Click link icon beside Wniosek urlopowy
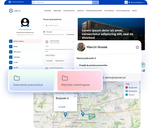This screenshot has width=157, height=128. (11, 41)
